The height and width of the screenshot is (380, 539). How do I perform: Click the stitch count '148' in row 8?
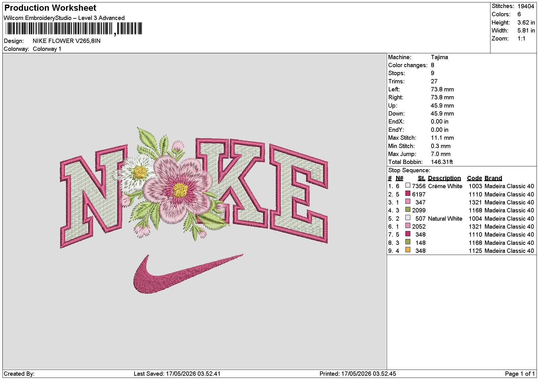coord(420,243)
